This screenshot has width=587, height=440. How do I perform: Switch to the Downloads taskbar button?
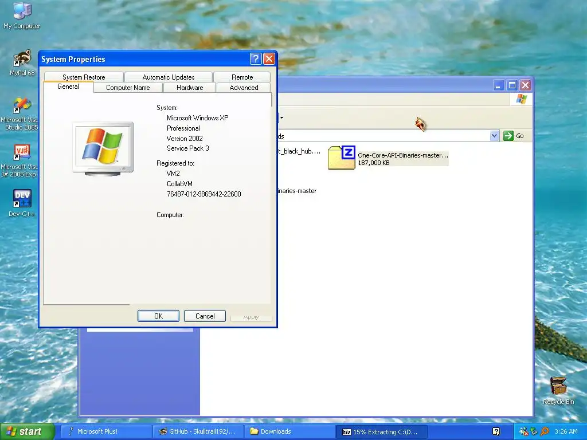(289, 431)
